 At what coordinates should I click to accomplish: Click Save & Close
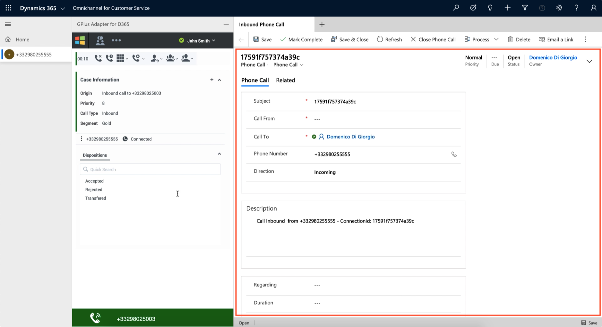click(350, 39)
